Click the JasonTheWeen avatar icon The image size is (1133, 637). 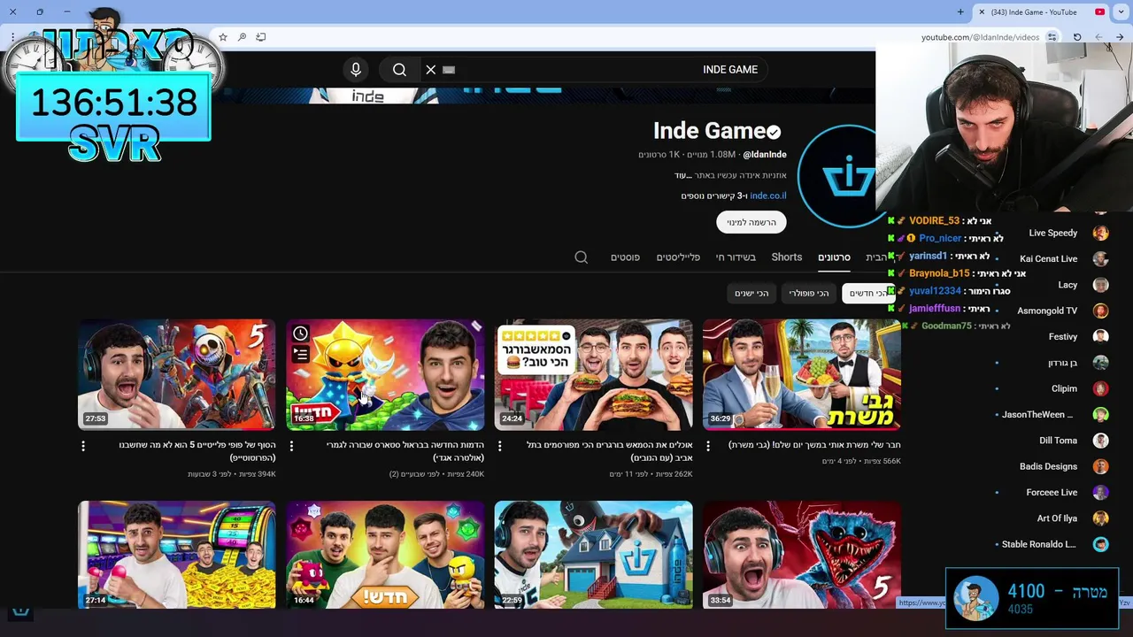(1100, 414)
